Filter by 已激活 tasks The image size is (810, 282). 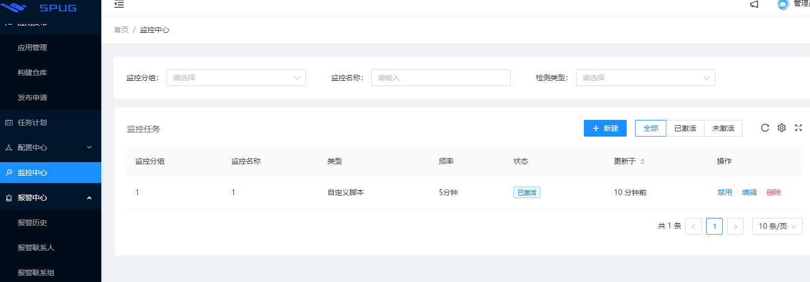(x=685, y=128)
